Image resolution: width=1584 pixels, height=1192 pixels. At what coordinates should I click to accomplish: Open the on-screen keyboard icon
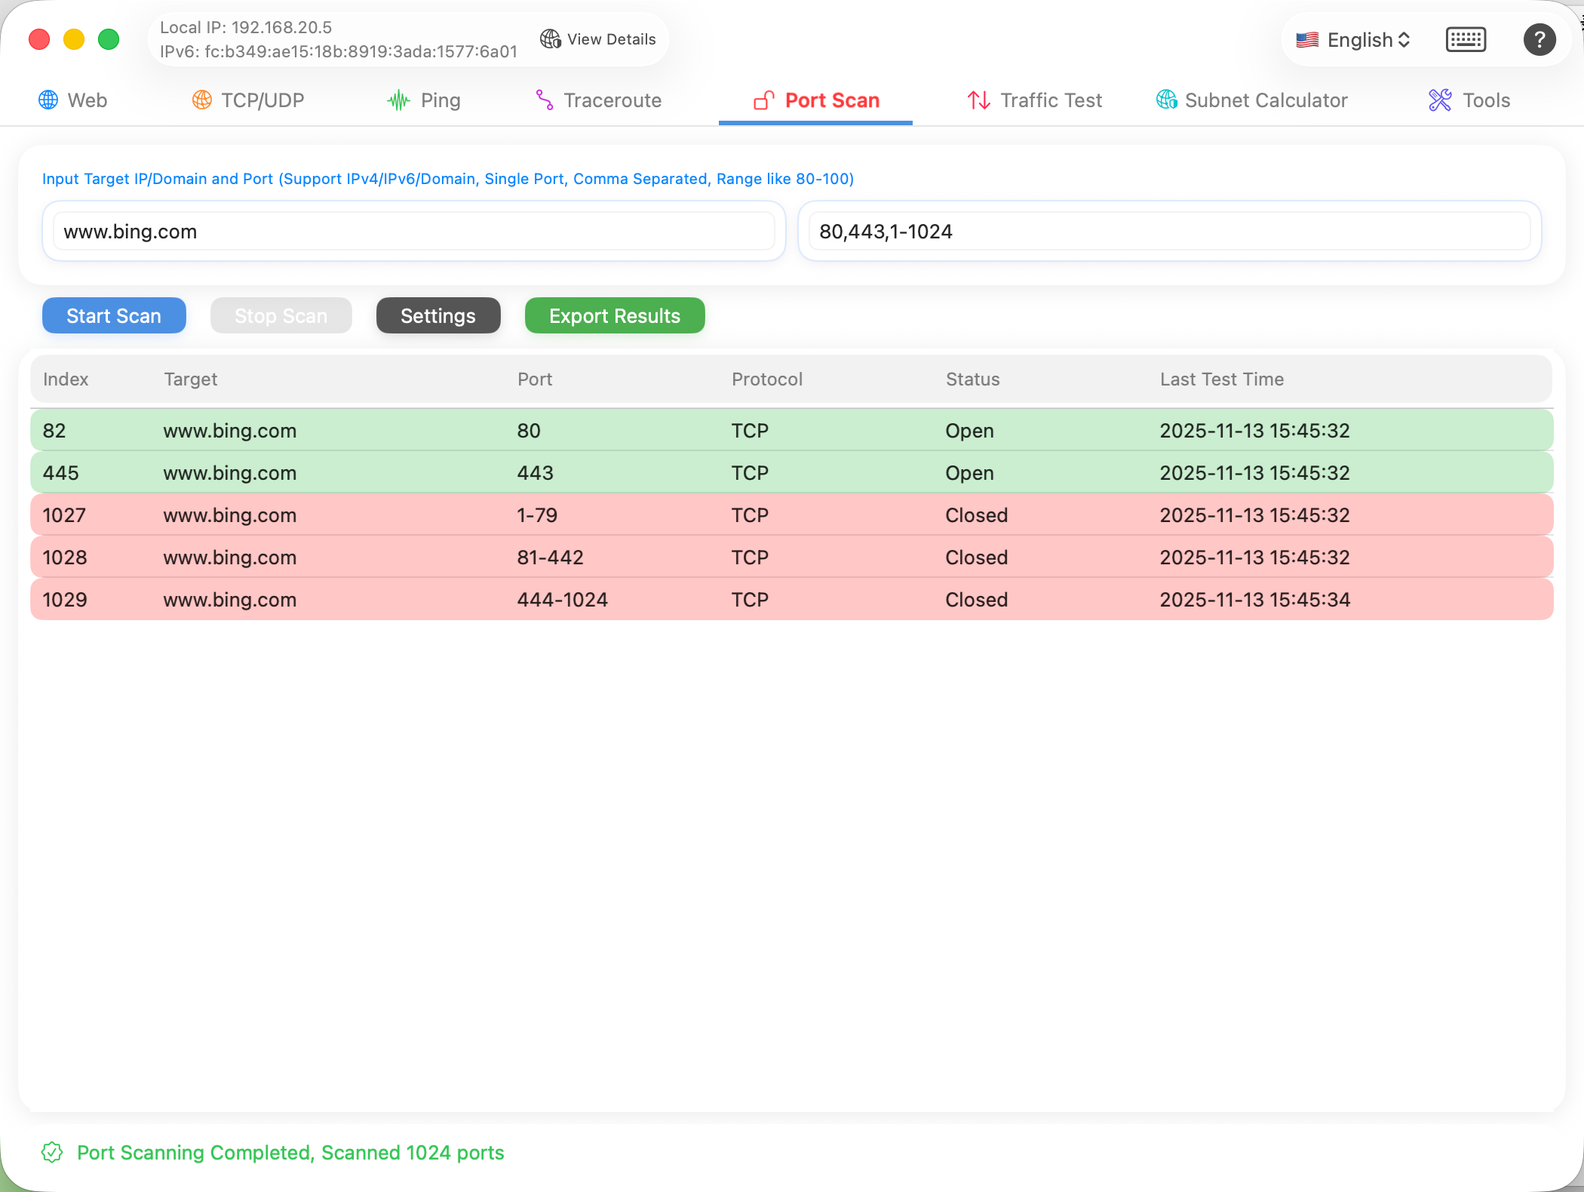(1466, 39)
